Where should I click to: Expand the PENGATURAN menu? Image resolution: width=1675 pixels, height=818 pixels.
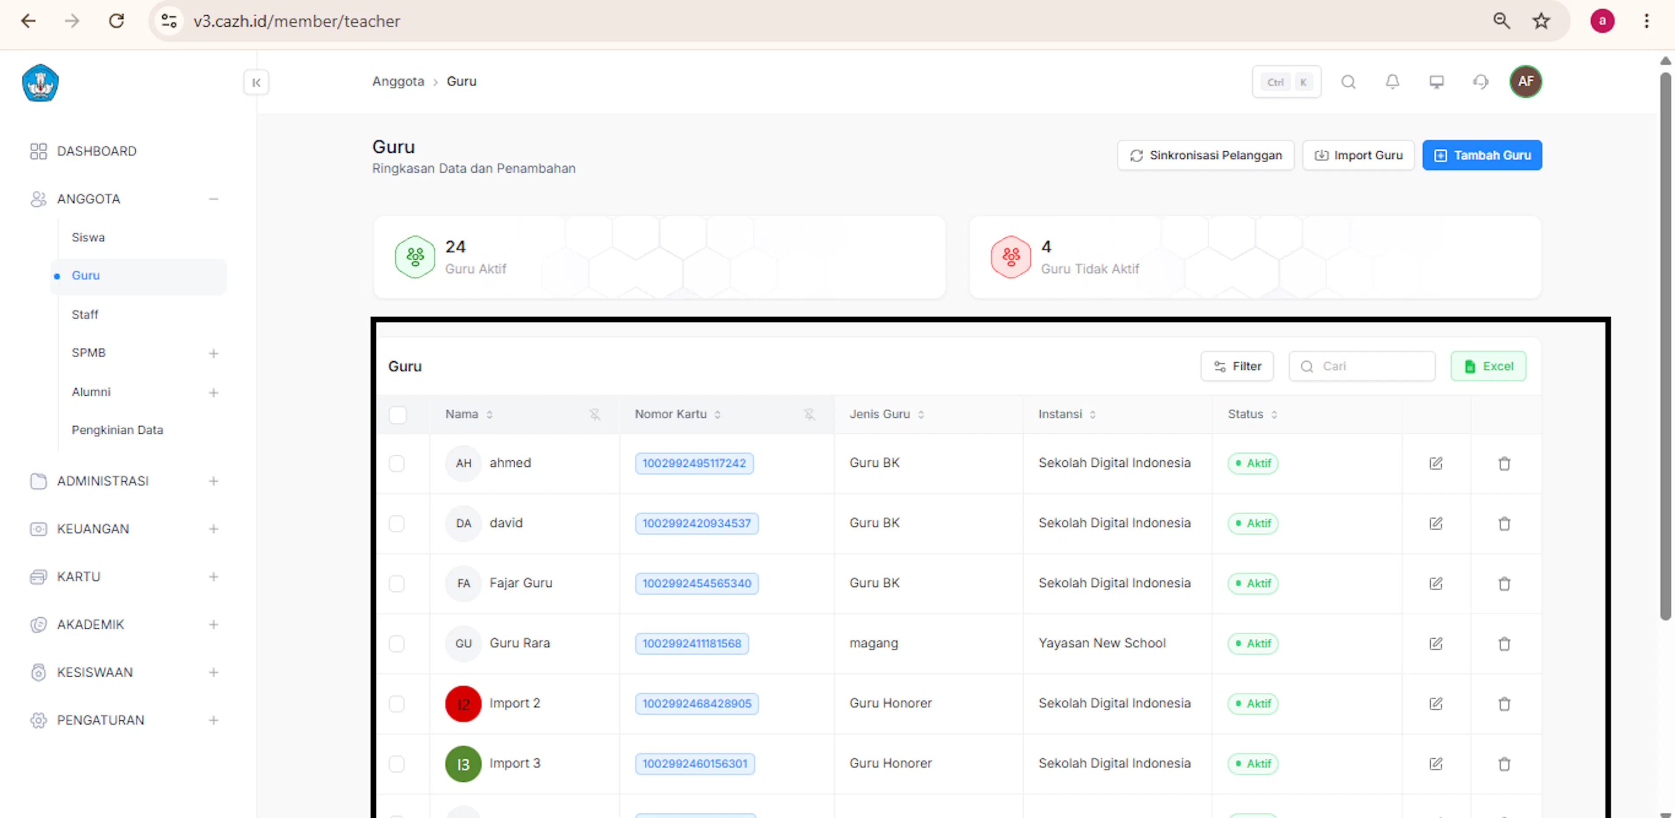pyautogui.click(x=213, y=720)
